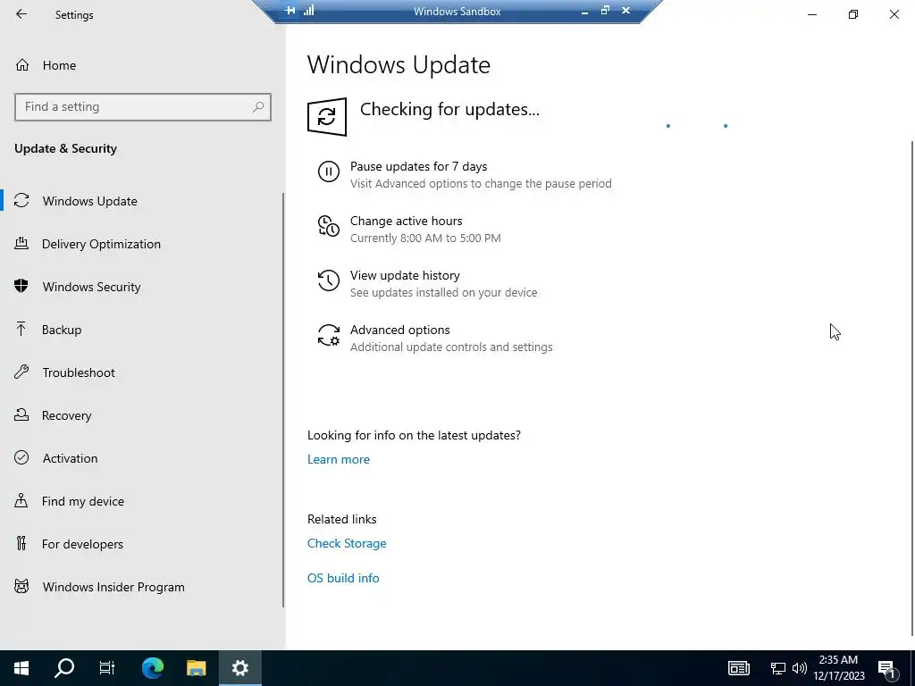Launch Microsoft Edge from the taskbar
Viewport: 915px width, 686px height.
click(153, 668)
